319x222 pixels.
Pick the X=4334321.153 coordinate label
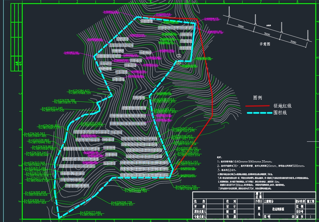coord(187,162)
